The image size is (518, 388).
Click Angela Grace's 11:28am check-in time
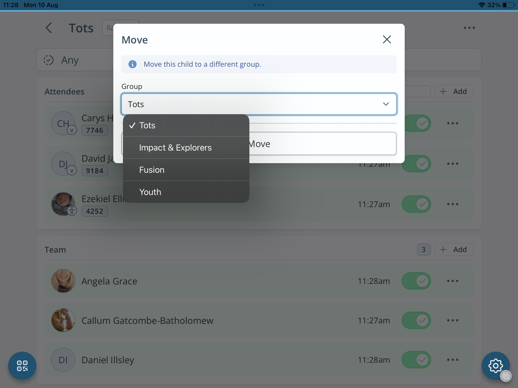374,281
